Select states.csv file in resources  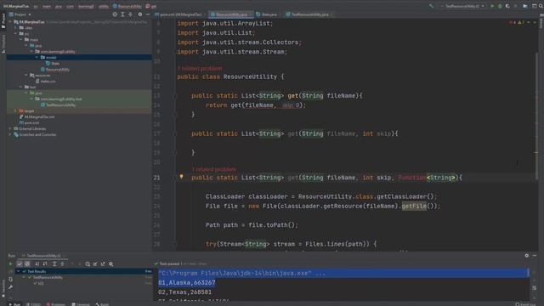coord(45,82)
